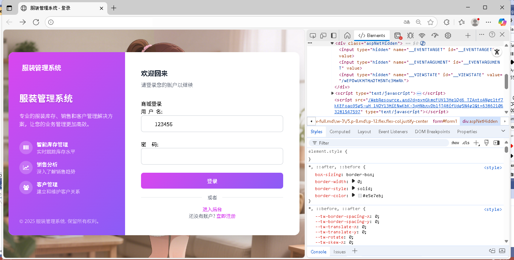Add more tools with plus icon
This screenshot has height=260, width=514.
(x=468, y=36)
